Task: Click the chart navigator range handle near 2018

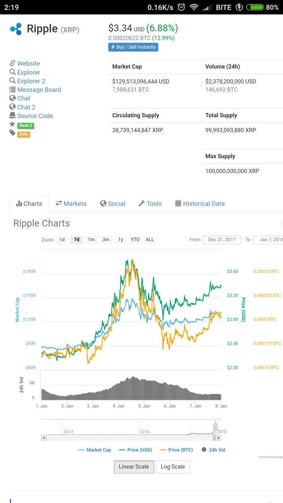Action: coord(215,427)
